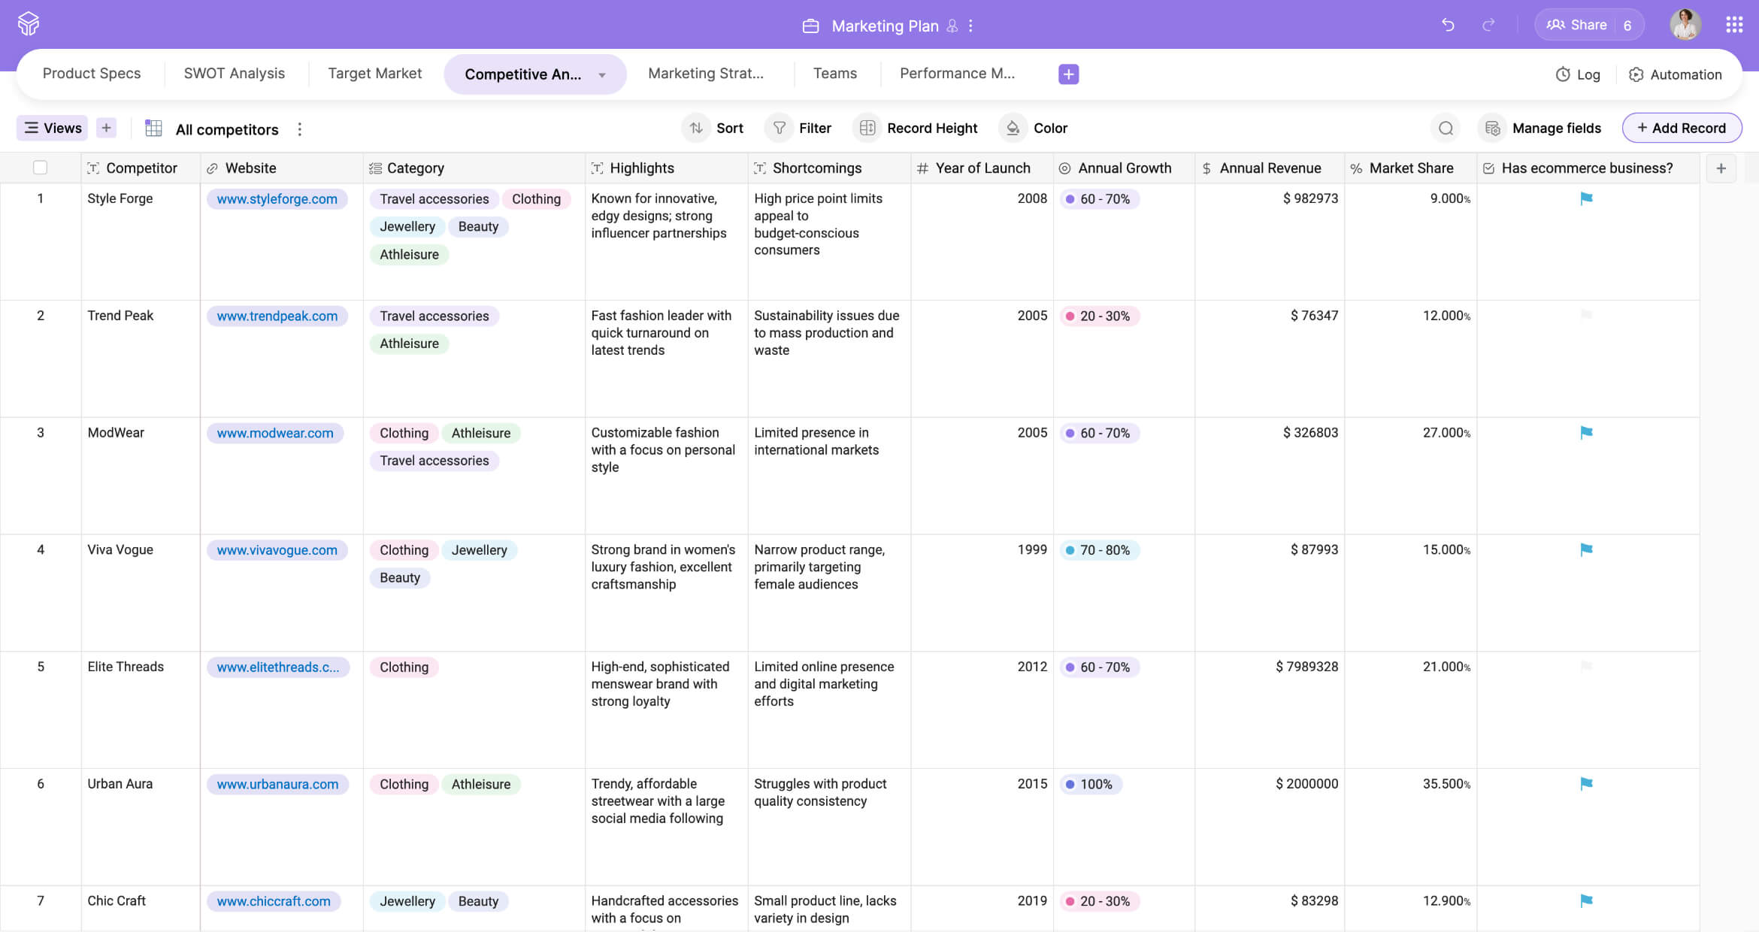The image size is (1759, 932).
Task: Add new field column plus icon
Action: (x=1721, y=168)
